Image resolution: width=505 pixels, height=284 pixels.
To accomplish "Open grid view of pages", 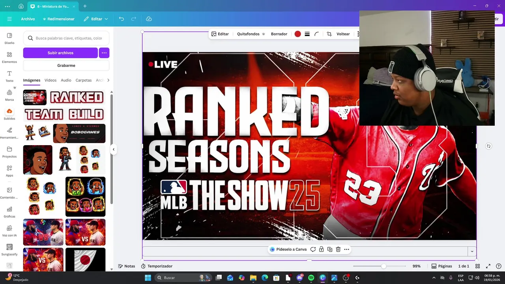I will coord(477,266).
